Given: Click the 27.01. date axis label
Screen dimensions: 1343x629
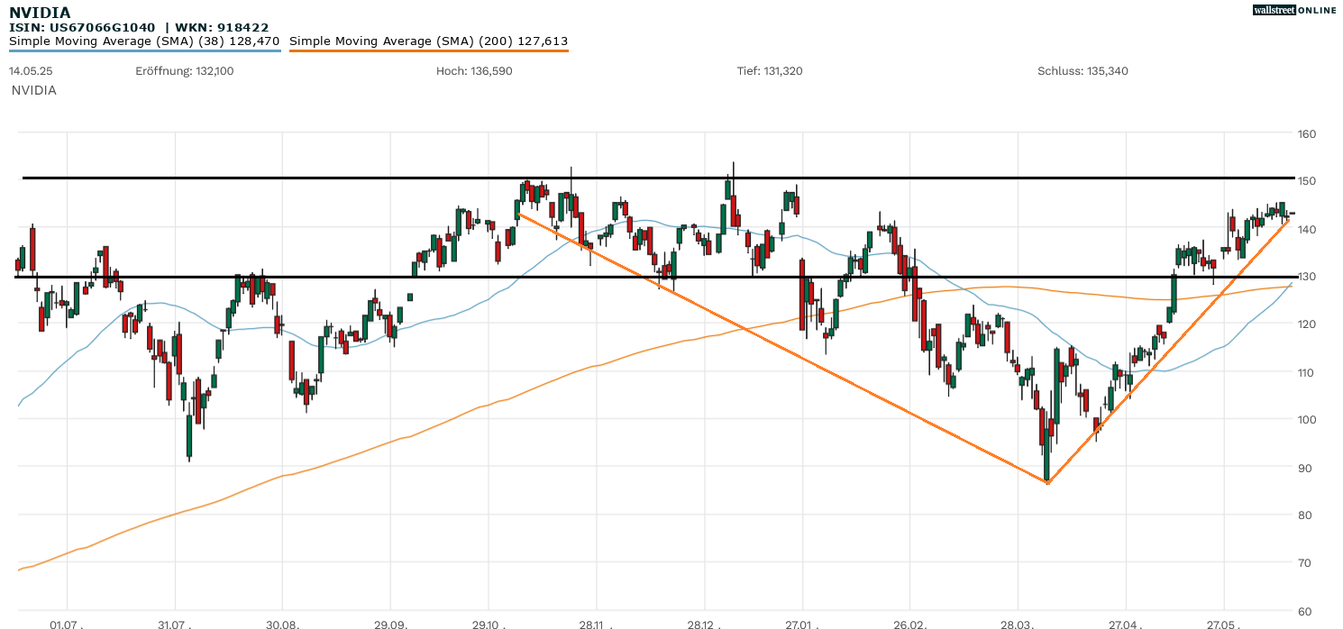Looking at the screenshot, I should pyautogui.click(x=801, y=624).
